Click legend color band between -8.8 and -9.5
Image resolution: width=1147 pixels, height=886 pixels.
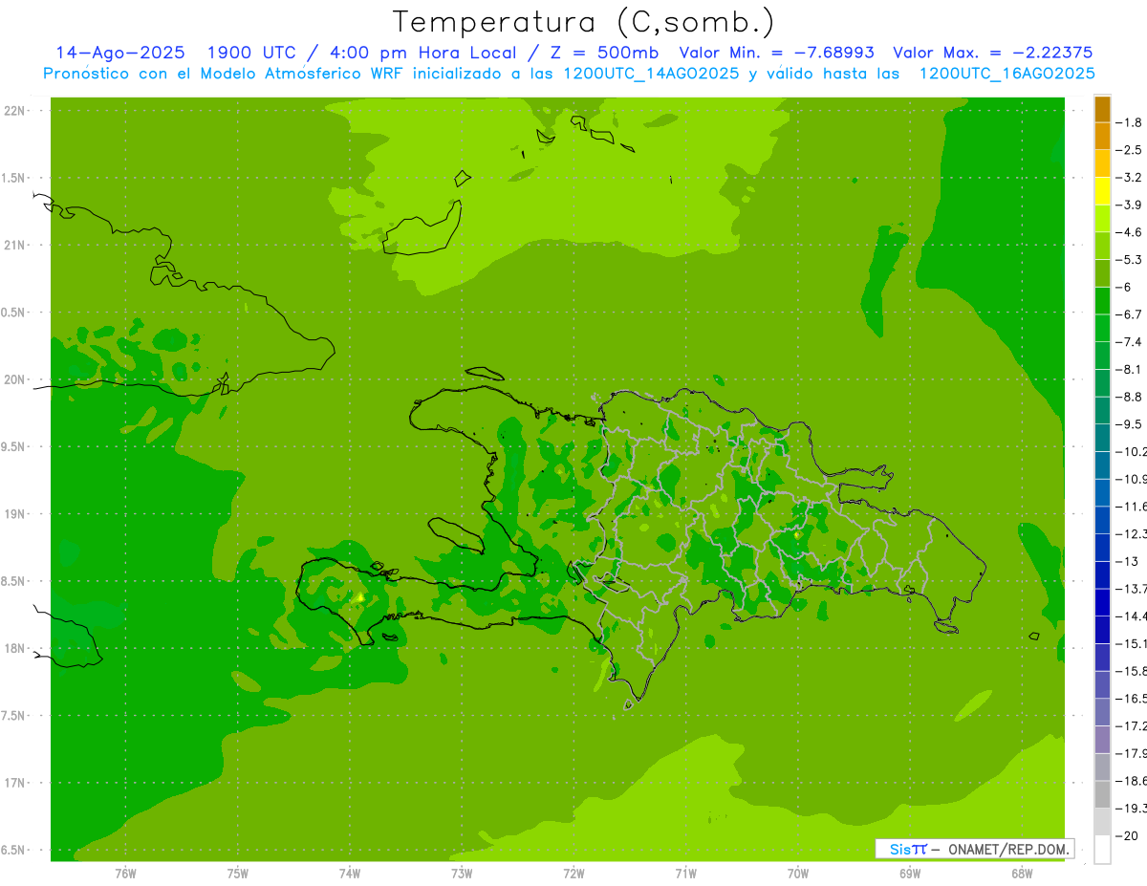(x=1103, y=410)
